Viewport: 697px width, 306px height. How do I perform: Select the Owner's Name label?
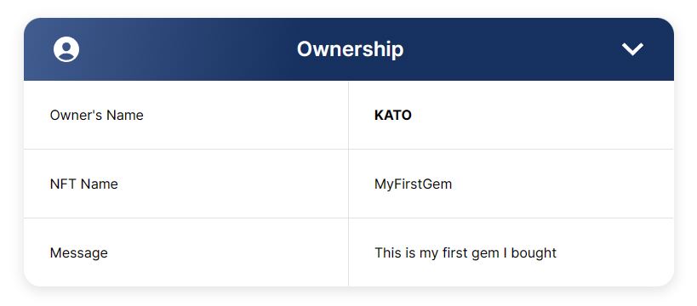[96, 115]
